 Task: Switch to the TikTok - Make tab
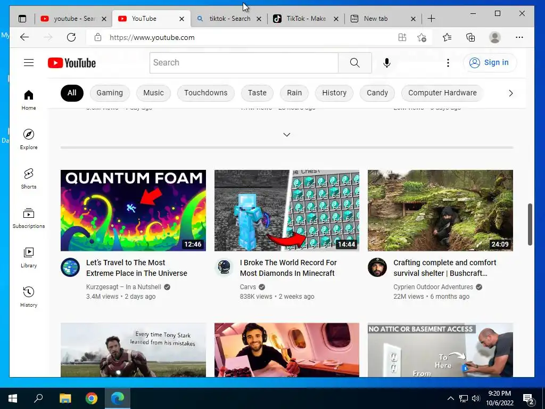click(306, 19)
